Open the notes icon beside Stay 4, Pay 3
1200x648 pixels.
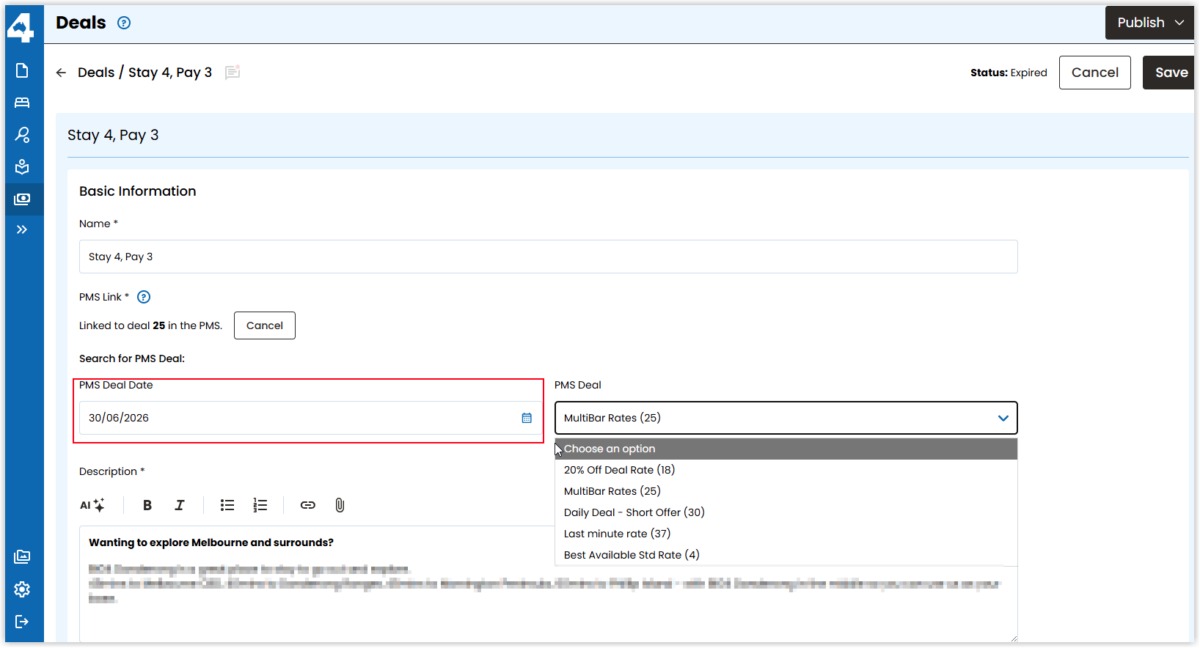233,72
